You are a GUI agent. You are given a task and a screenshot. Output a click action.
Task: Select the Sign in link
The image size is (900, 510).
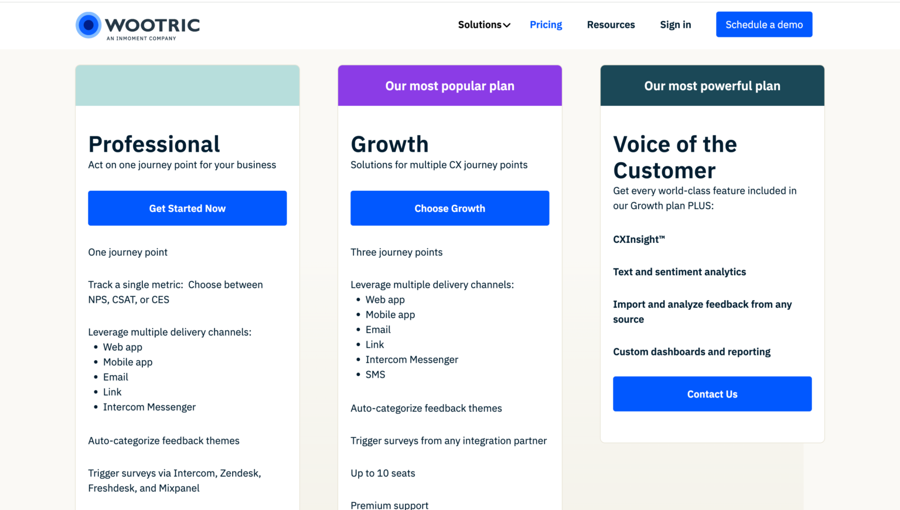[x=675, y=25]
